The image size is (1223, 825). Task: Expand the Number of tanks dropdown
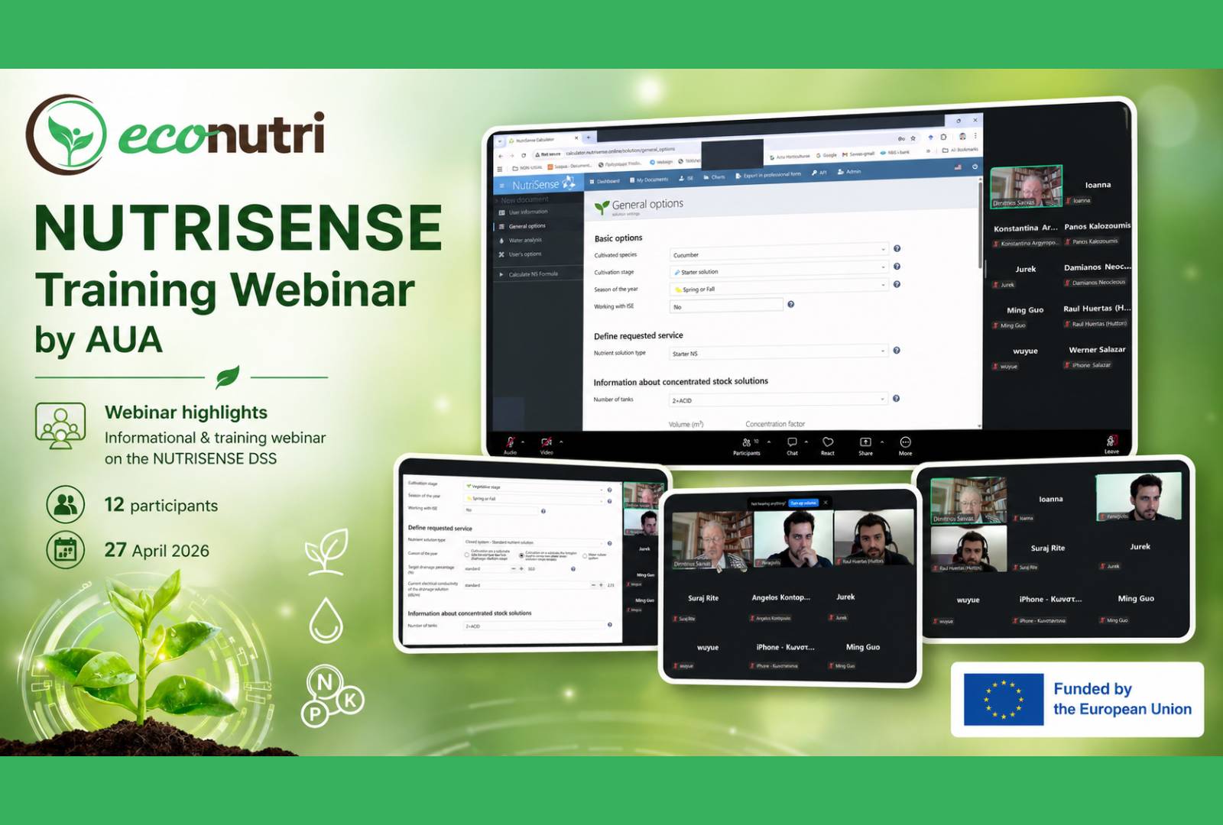(778, 400)
